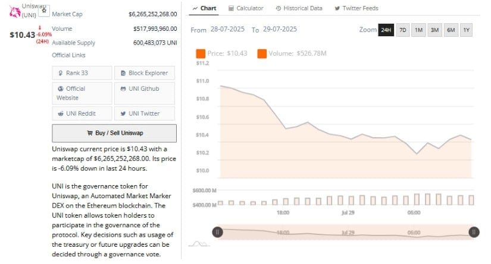Click the Historical Data clock icon
This screenshot has height=264, width=491.
click(x=279, y=8)
